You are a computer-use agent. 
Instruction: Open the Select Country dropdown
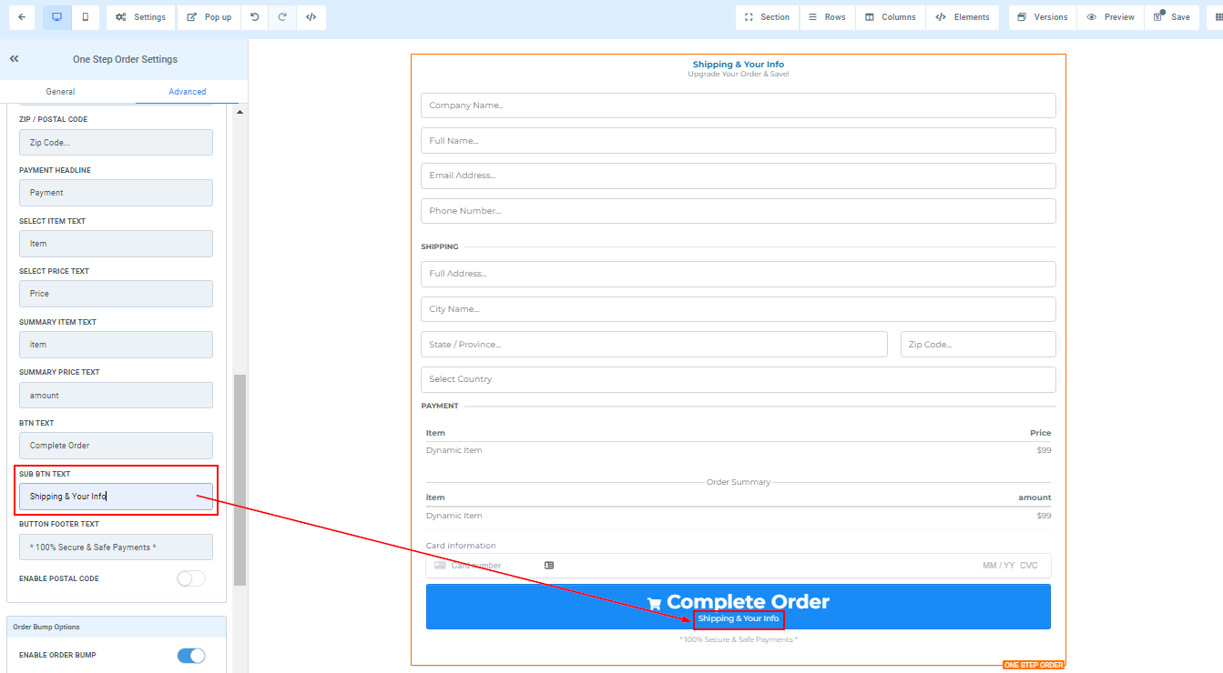(738, 379)
